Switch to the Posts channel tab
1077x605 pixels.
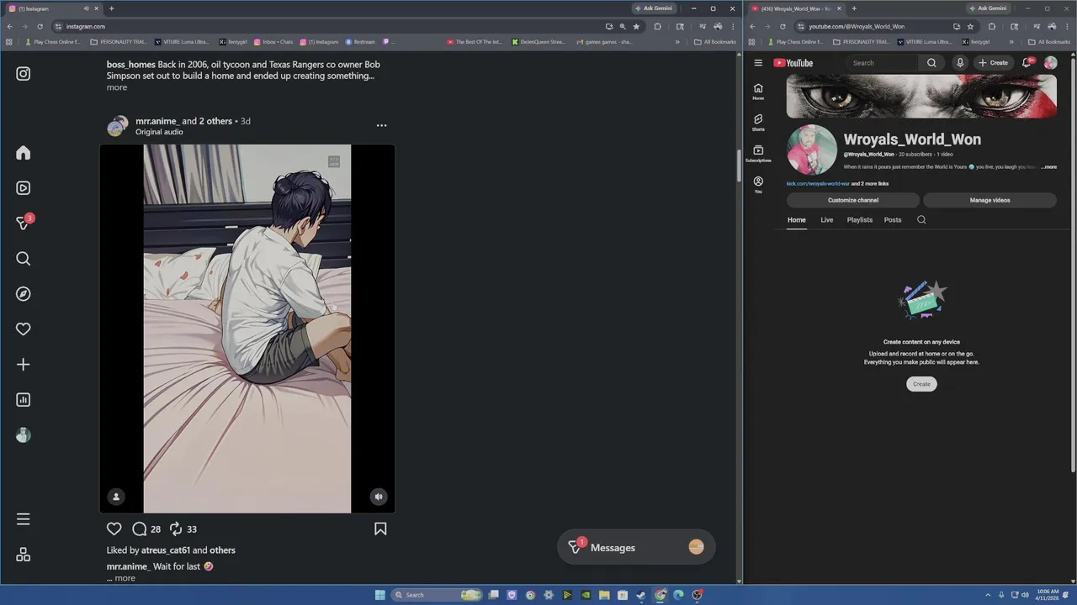coord(893,220)
